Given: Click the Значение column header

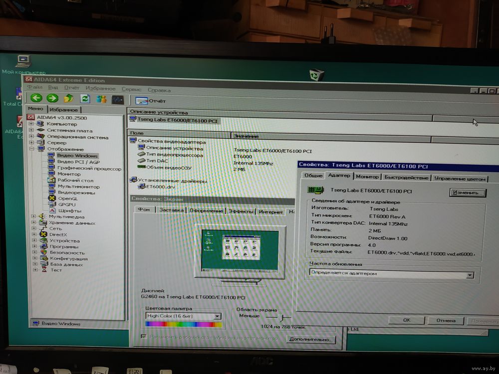Looking at the screenshot, I should tap(330, 137).
